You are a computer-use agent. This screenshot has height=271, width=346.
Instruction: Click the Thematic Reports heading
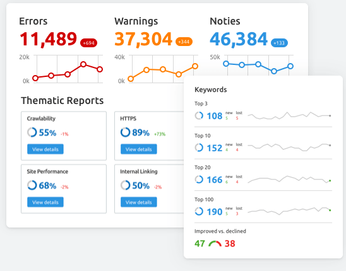click(x=63, y=100)
